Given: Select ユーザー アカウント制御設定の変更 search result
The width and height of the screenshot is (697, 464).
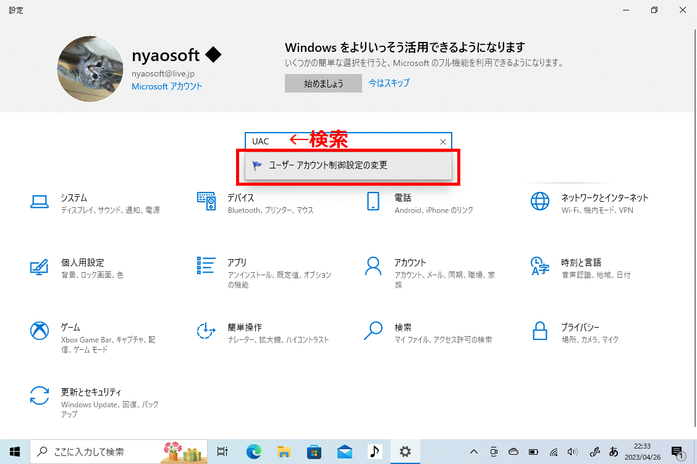Looking at the screenshot, I should pyautogui.click(x=348, y=165).
